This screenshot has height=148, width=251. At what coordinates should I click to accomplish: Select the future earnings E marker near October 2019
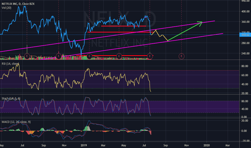coord(181,56)
